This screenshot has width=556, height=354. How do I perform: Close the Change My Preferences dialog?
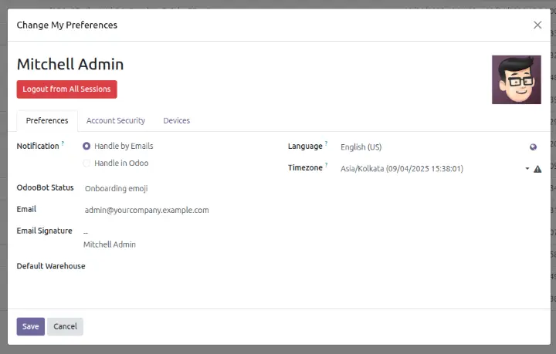[x=537, y=25]
